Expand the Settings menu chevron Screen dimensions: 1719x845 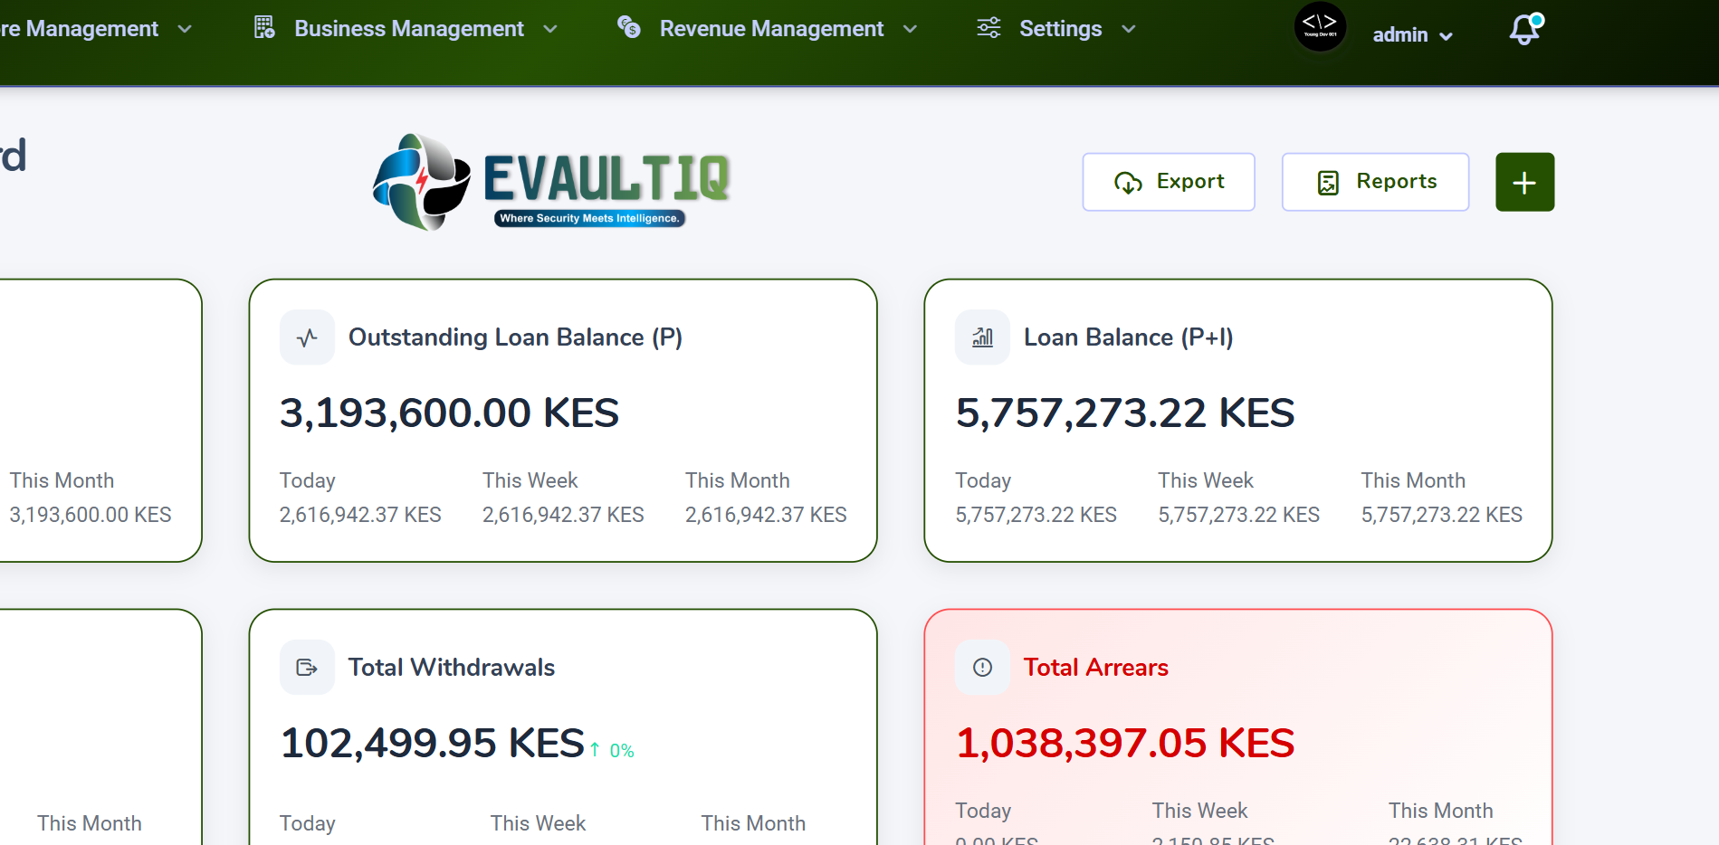[1128, 29]
